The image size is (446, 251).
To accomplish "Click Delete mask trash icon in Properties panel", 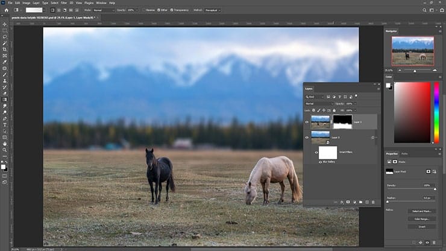I will coord(434,243).
